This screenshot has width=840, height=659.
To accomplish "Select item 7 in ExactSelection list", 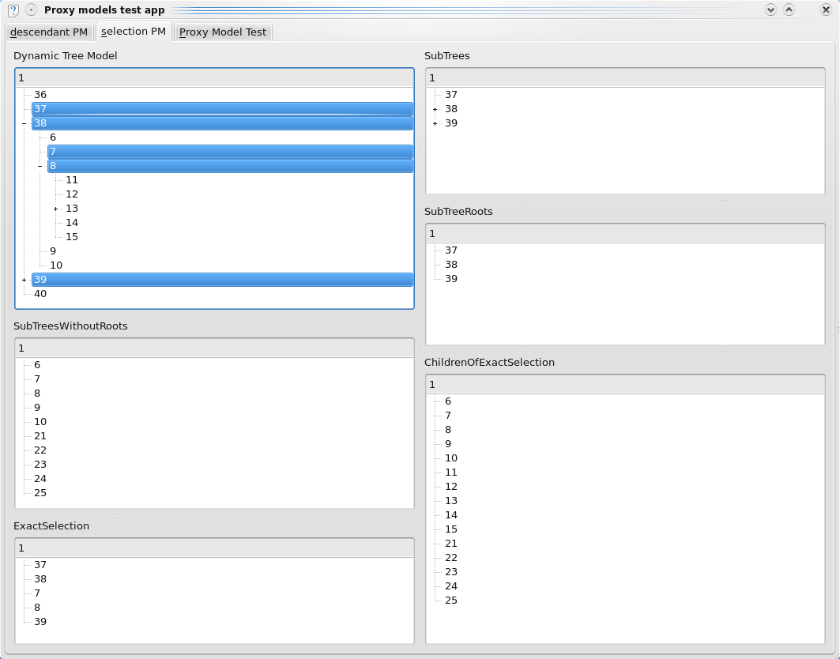I will pos(37,593).
